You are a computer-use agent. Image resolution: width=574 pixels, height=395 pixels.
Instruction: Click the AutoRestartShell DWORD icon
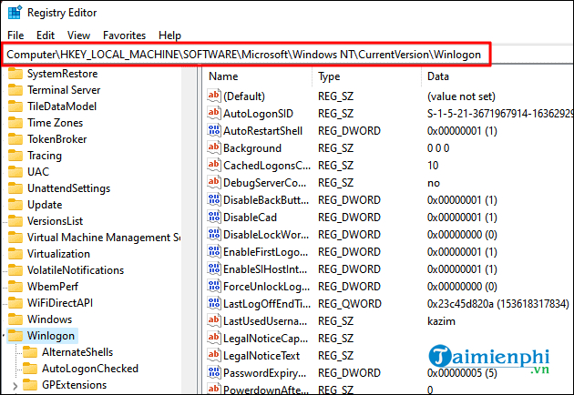pos(214,130)
